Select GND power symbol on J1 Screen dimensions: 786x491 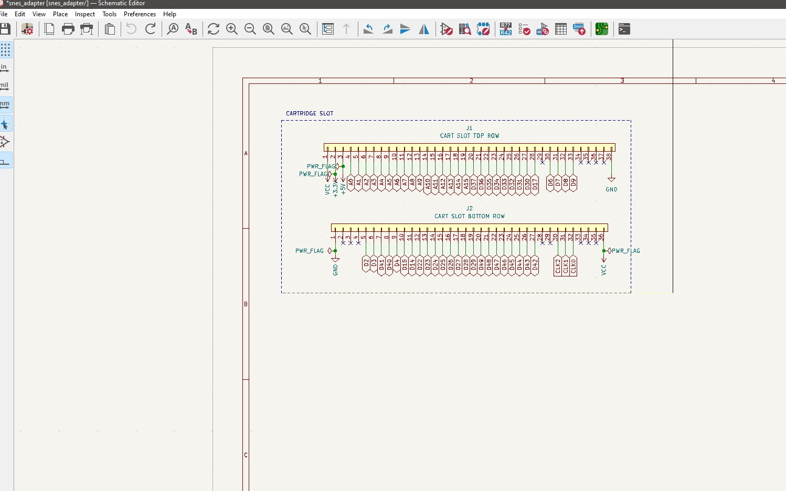click(611, 185)
